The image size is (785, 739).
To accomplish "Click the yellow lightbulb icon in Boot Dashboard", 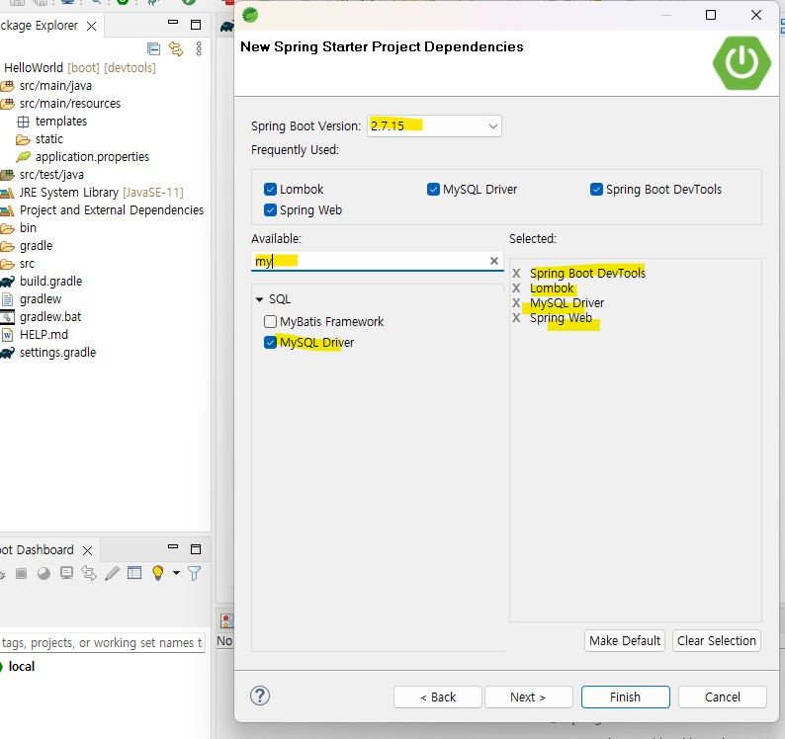I will (x=158, y=572).
